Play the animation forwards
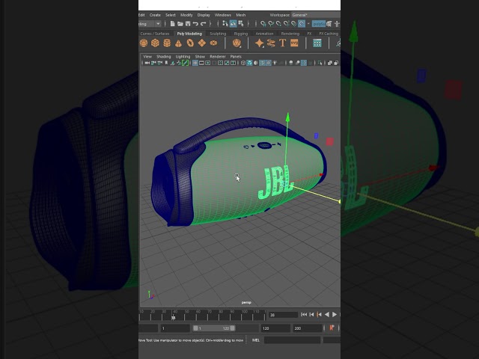The height and width of the screenshot is (359, 479). pyautogui.click(x=335, y=314)
